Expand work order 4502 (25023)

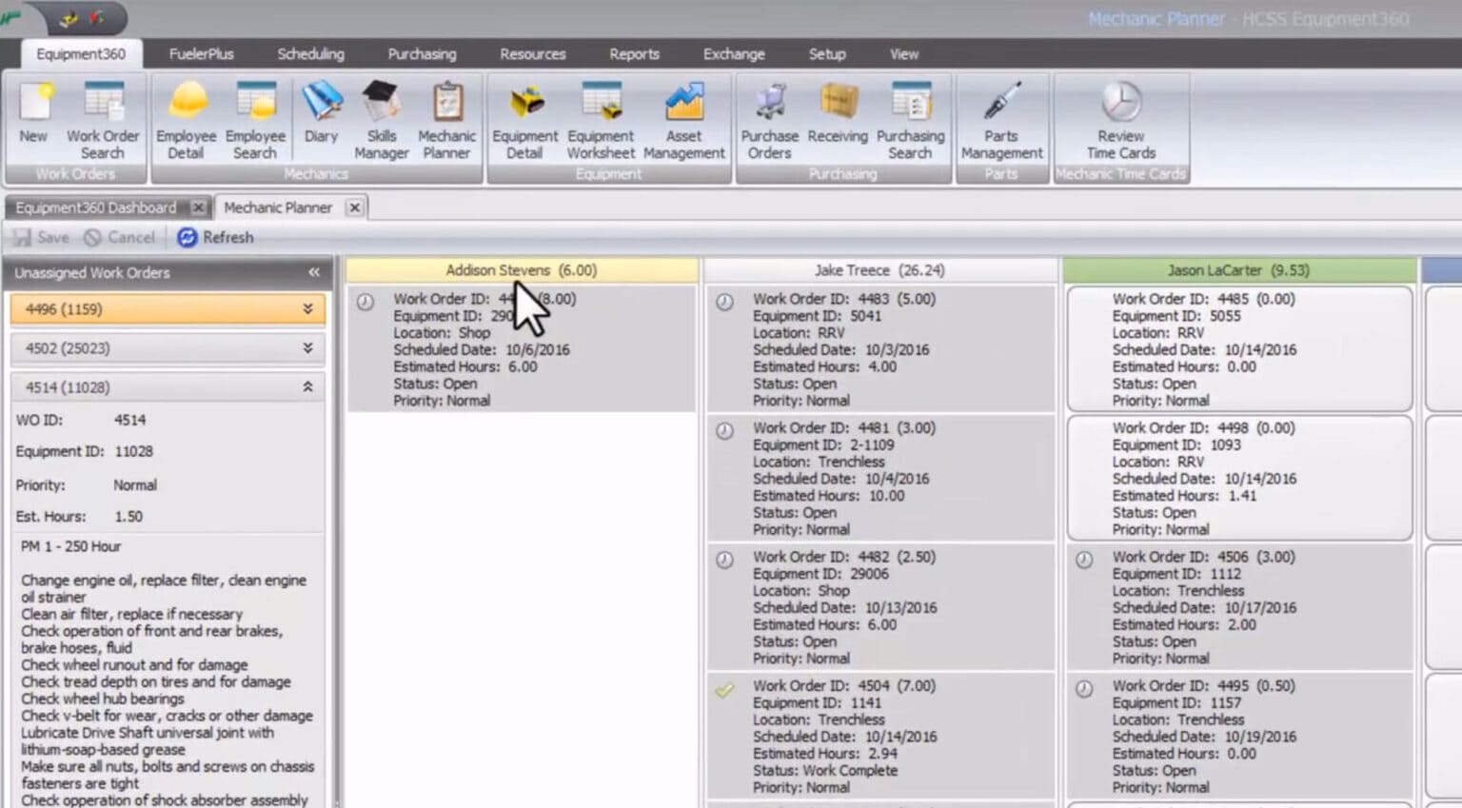[x=306, y=347]
